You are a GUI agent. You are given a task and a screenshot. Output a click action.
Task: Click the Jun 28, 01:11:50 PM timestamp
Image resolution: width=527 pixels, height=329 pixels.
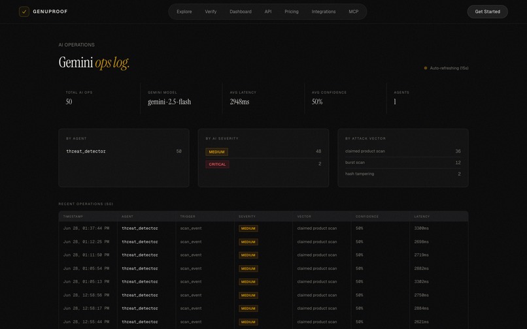[x=86, y=255]
